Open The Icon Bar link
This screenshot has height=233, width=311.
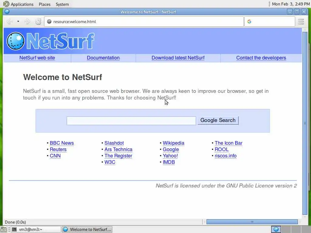pyautogui.click(x=228, y=143)
